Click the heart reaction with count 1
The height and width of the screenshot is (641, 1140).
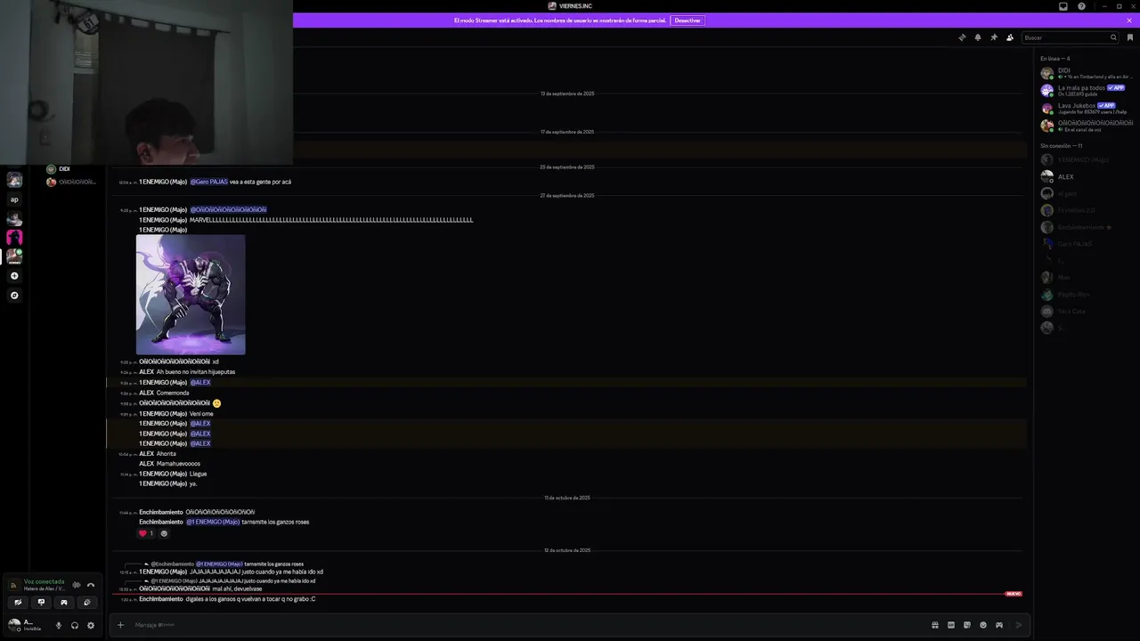[x=146, y=533]
